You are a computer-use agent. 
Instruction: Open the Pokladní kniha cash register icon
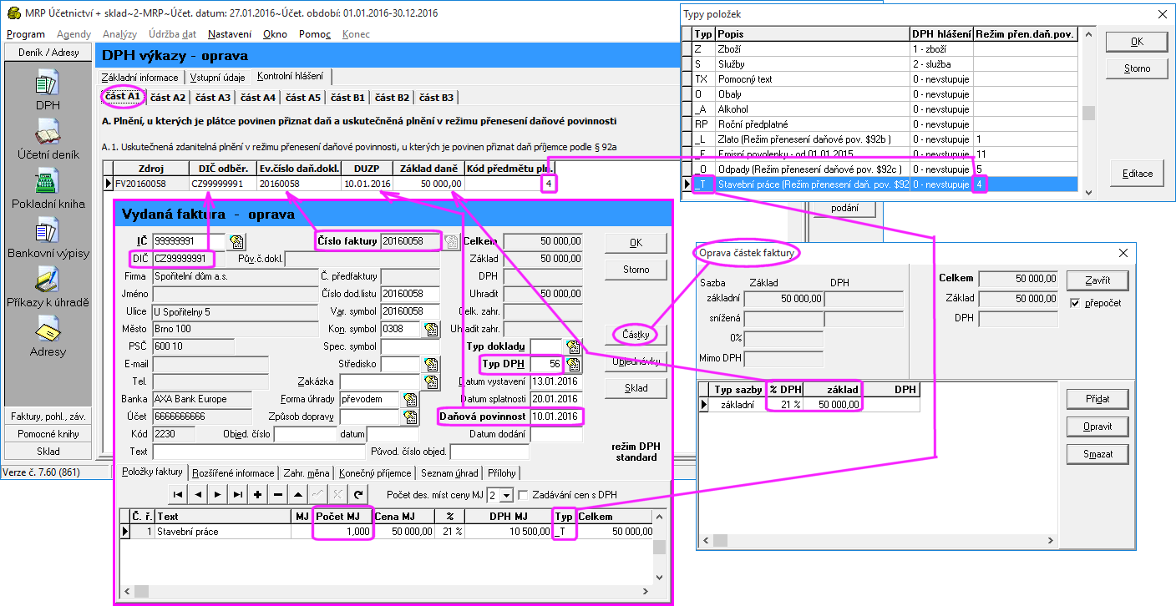pos(47,182)
